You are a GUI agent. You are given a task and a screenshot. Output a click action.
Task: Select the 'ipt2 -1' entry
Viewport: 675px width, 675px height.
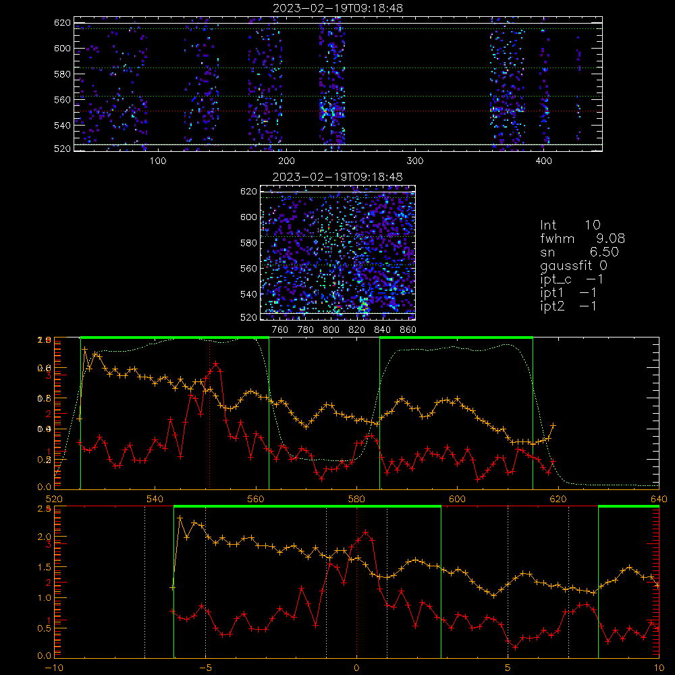click(x=568, y=306)
